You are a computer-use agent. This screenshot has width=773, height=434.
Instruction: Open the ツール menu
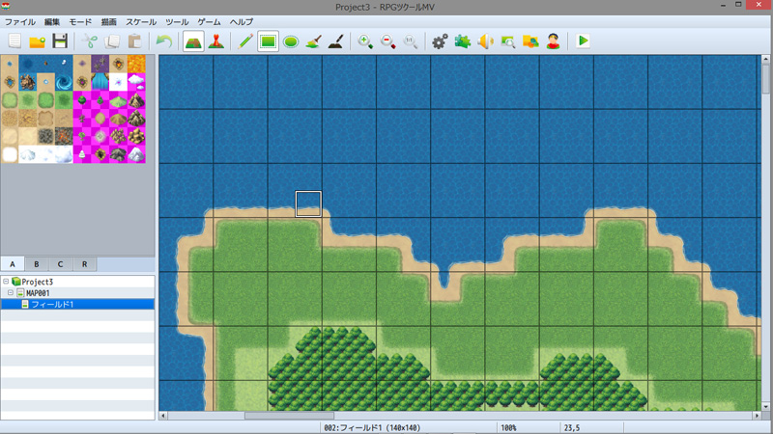(x=177, y=22)
